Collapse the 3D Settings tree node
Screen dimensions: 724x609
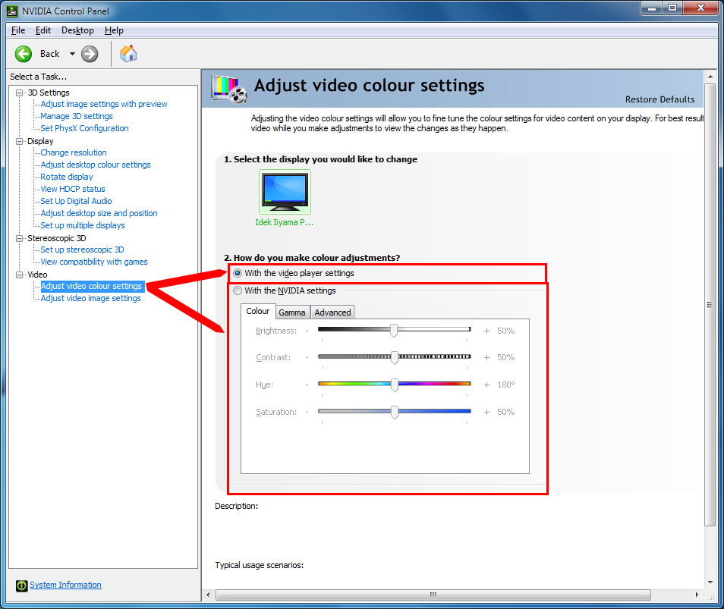click(x=20, y=93)
